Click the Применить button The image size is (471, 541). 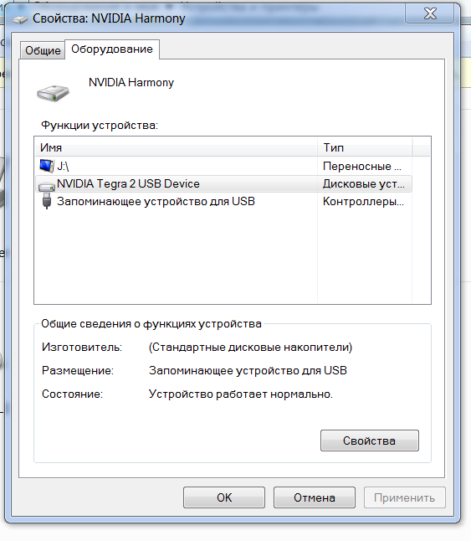[405, 497]
